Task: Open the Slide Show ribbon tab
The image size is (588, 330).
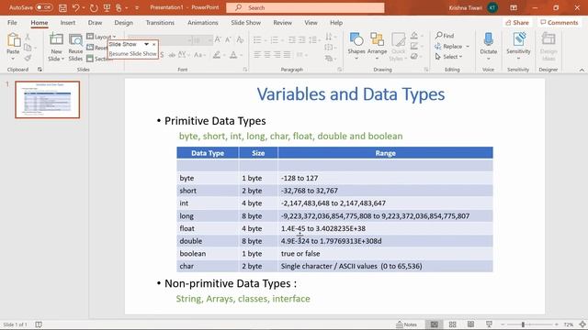Action: [245, 22]
